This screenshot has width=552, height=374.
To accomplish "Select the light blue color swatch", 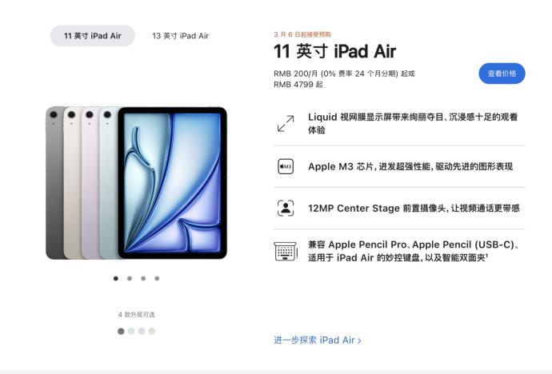I will pyautogui.click(x=131, y=331).
